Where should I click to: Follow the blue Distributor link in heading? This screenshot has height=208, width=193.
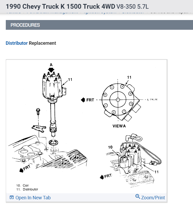[x=17, y=43]
